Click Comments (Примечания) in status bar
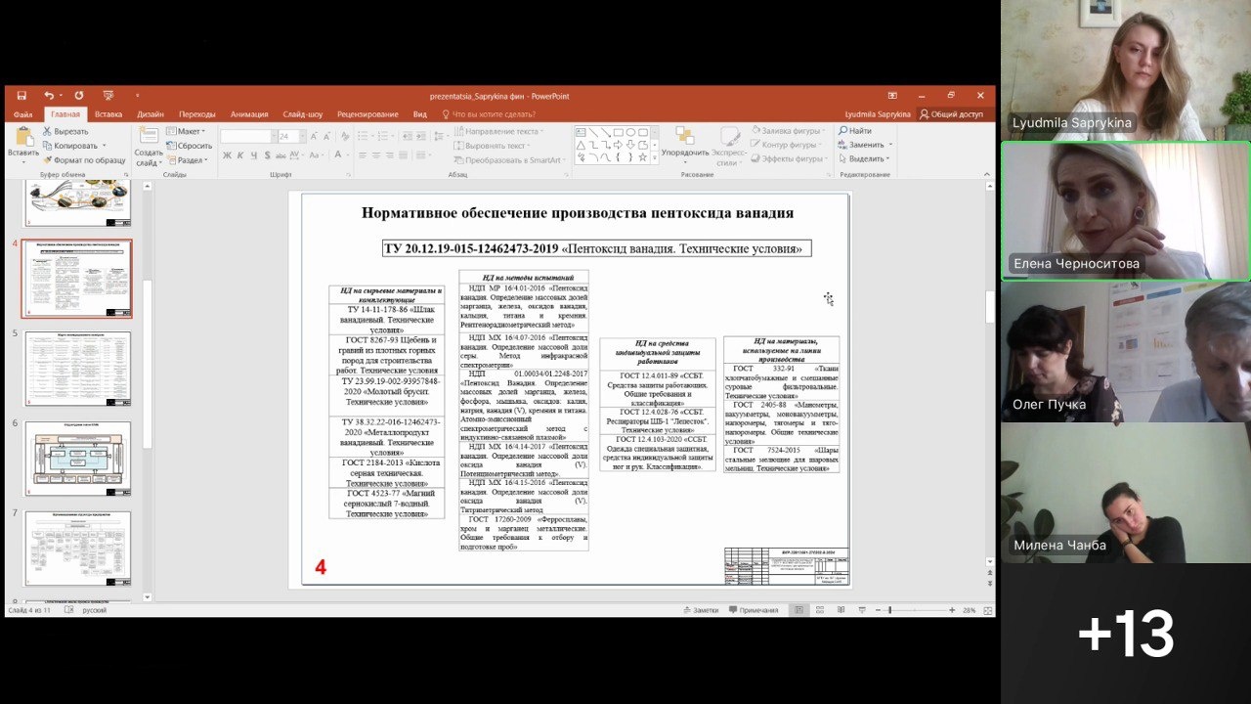The width and height of the screenshot is (1251, 704). pos(753,610)
